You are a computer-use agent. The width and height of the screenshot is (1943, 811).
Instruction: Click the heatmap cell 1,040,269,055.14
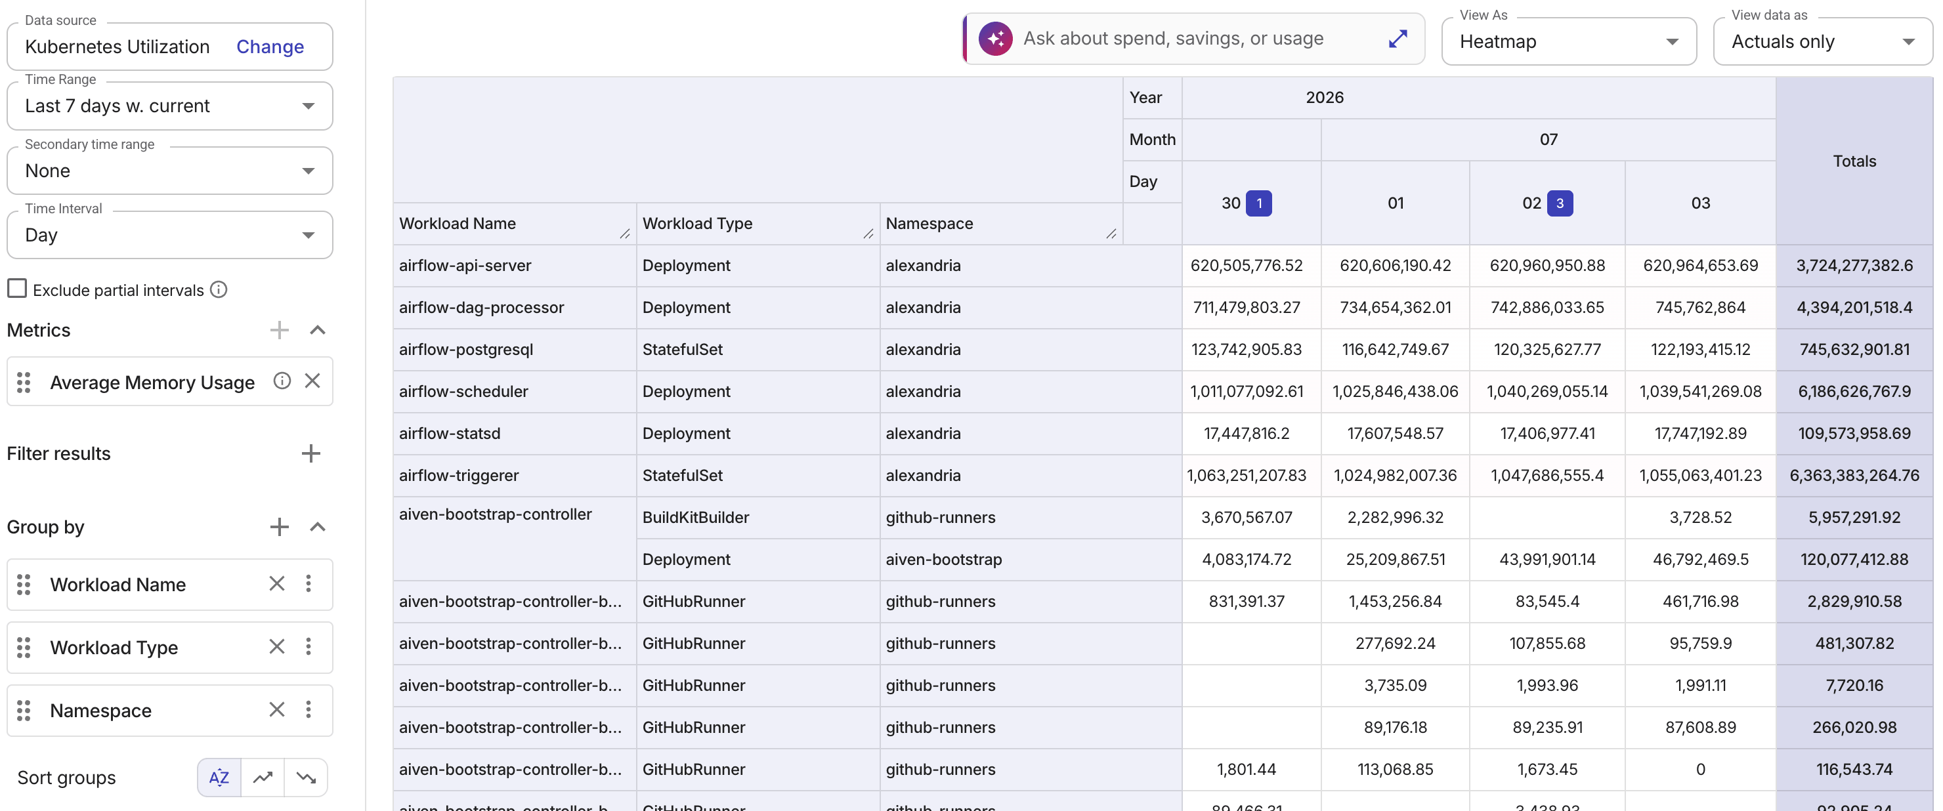1547,391
